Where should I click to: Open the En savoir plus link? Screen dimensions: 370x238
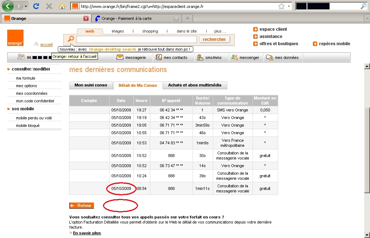(87, 233)
